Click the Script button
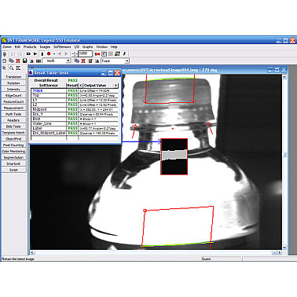 pyautogui.click(x=13, y=170)
